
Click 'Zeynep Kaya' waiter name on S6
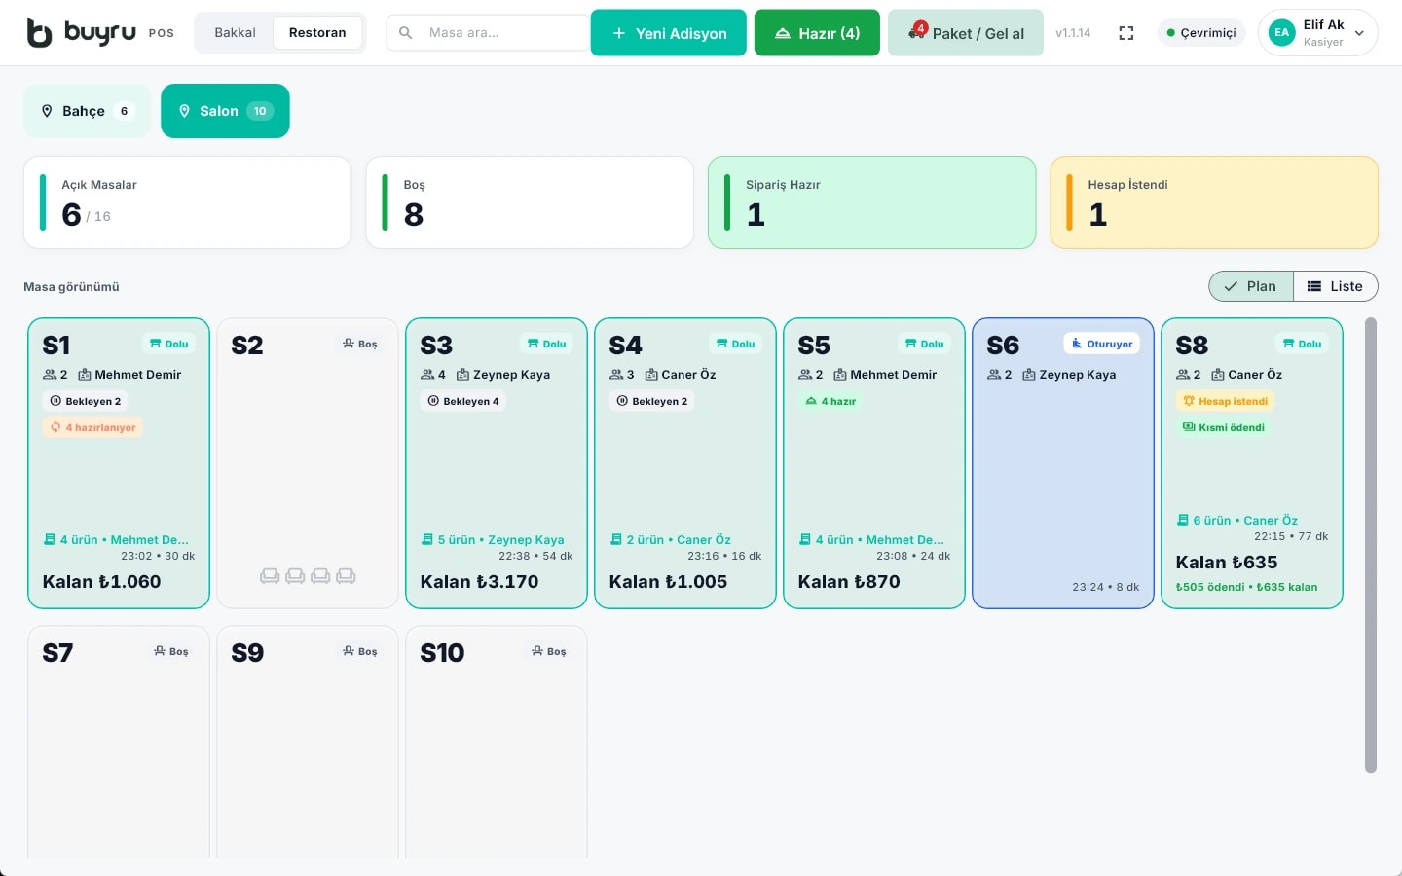(x=1078, y=375)
